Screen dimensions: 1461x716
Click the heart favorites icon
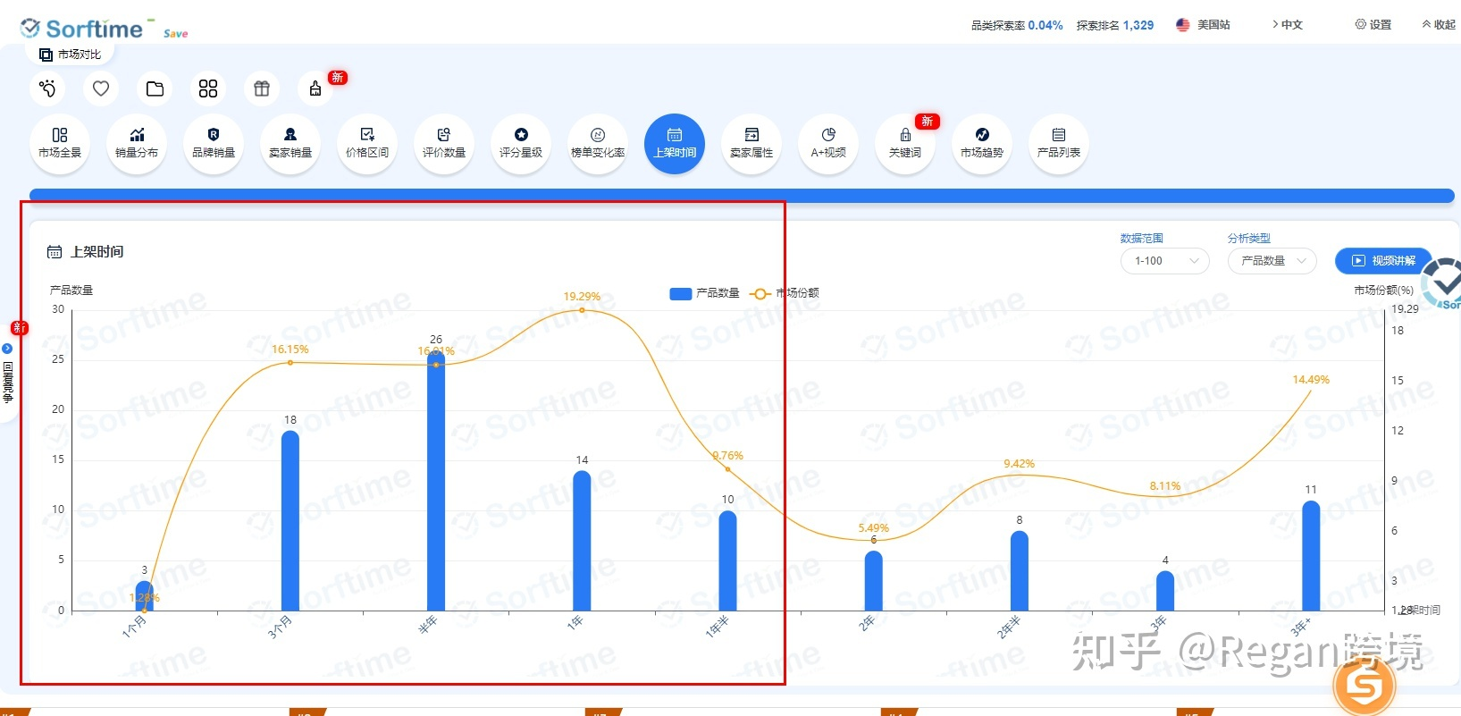click(x=101, y=88)
